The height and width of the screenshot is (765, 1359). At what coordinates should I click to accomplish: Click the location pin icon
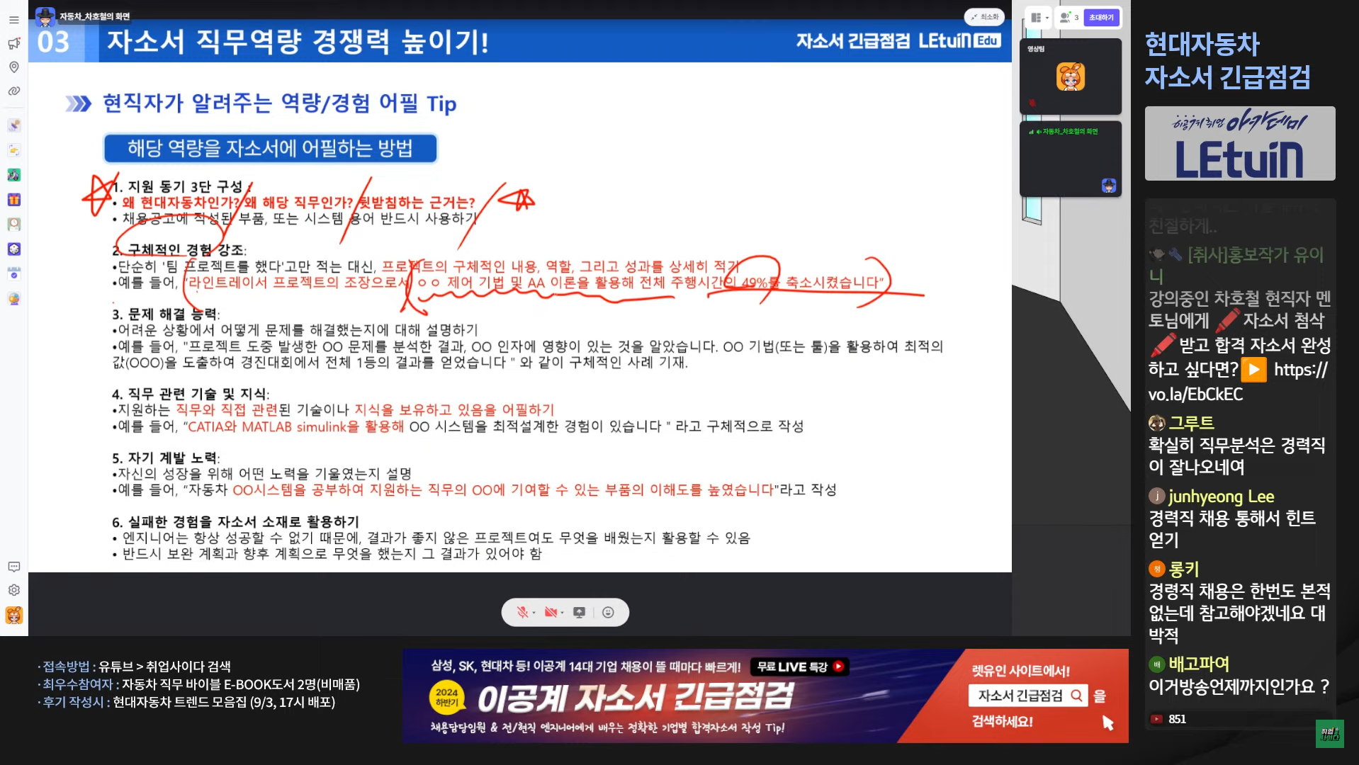point(13,67)
